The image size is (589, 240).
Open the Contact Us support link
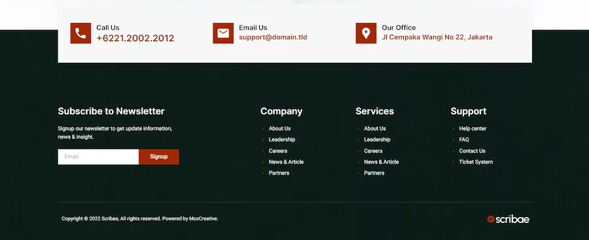472,150
